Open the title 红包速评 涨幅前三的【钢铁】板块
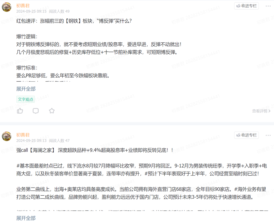 pyautogui.click(x=74, y=21)
